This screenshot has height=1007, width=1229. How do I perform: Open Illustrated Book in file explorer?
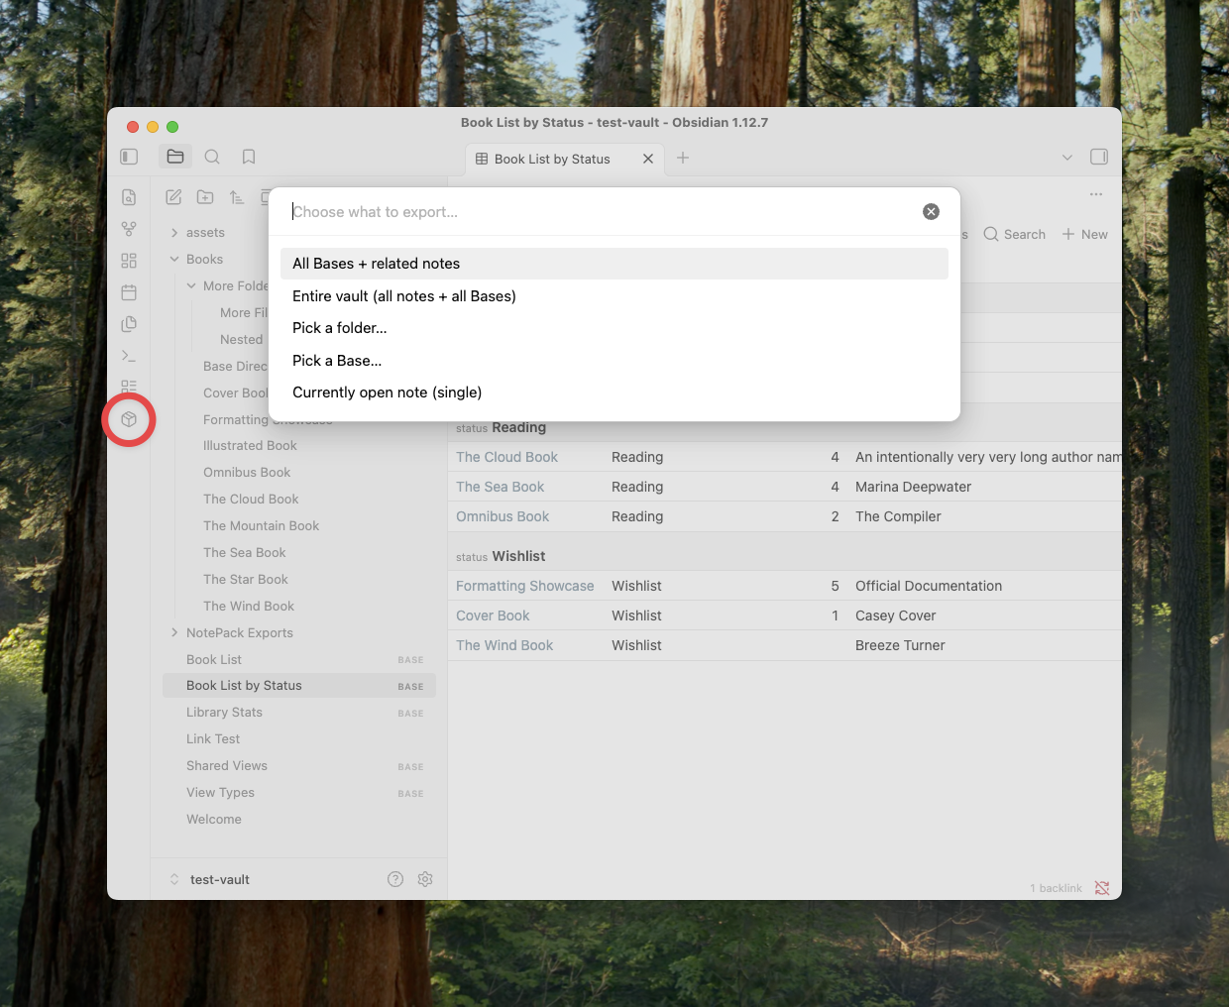[x=250, y=446]
